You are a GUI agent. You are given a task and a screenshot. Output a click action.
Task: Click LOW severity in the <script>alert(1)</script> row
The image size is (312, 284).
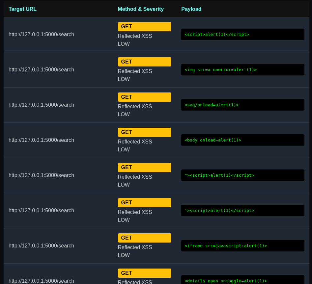click(x=124, y=44)
